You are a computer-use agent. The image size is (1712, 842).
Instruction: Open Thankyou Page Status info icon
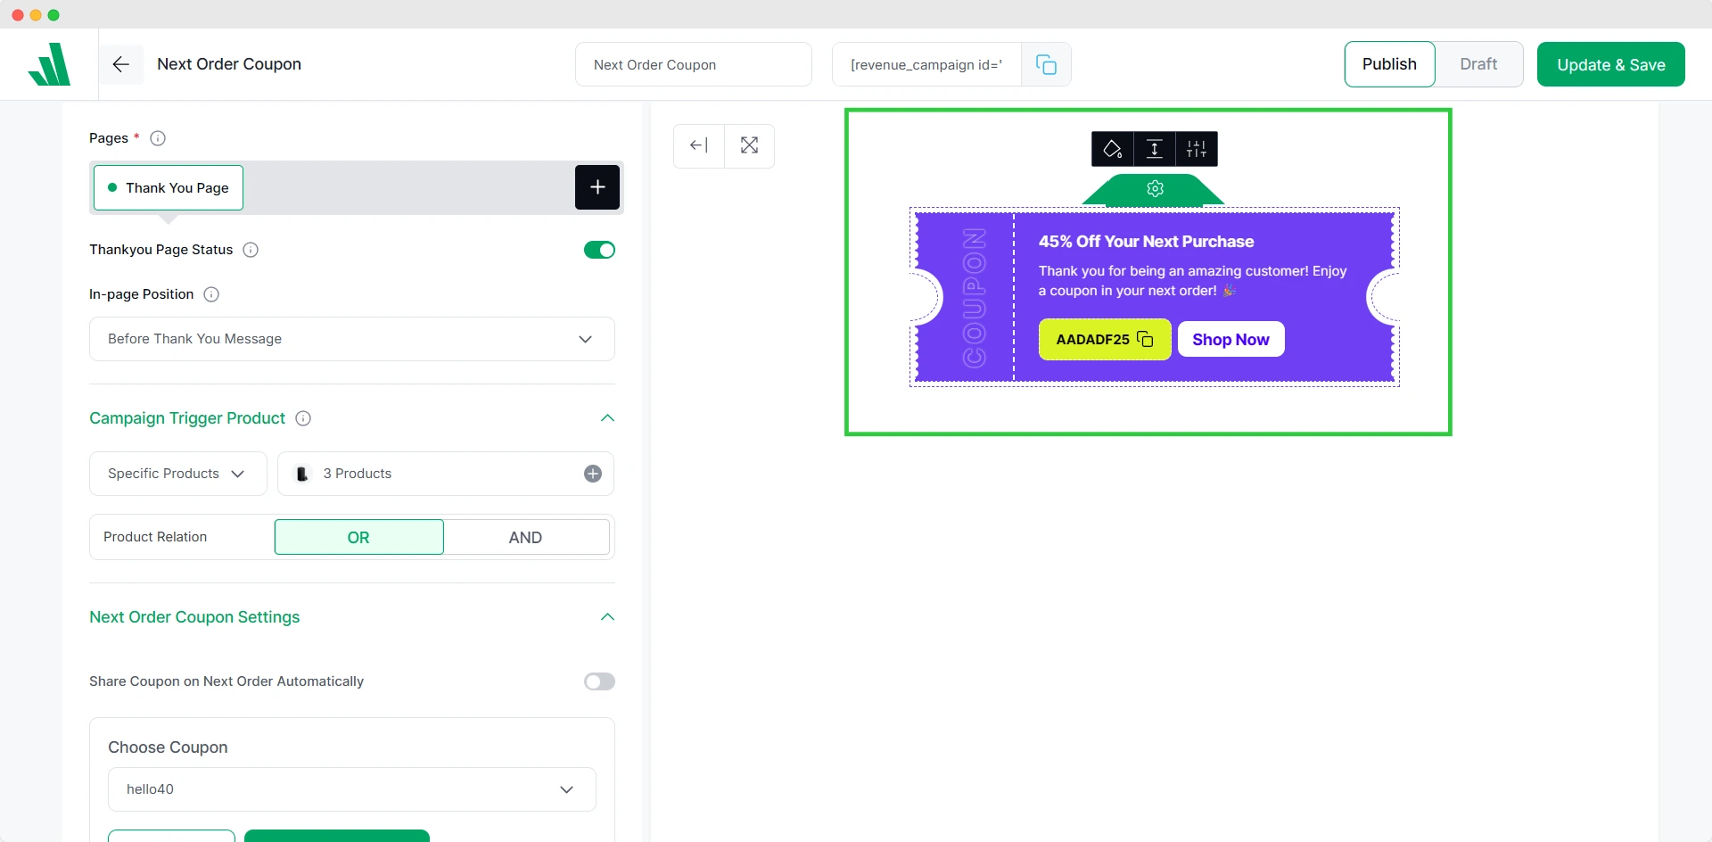click(251, 250)
